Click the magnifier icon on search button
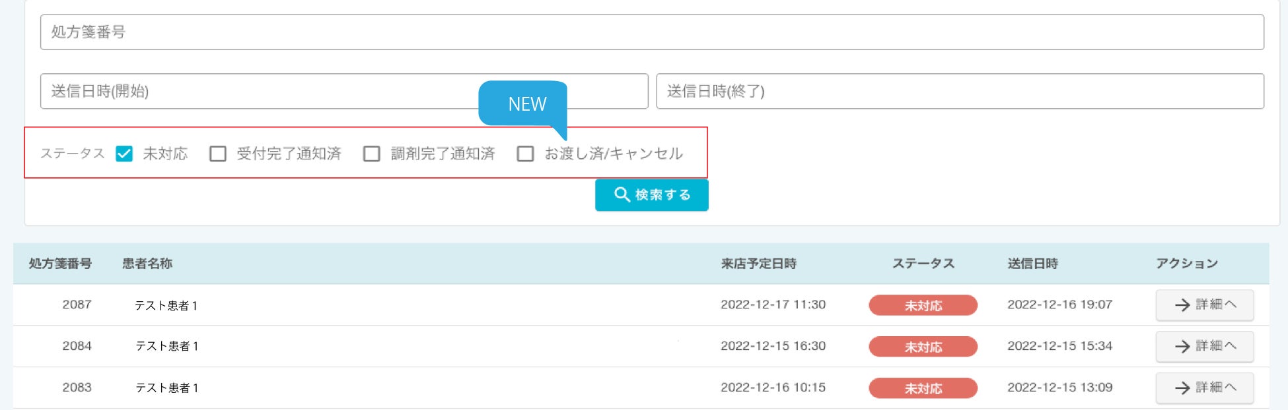The height and width of the screenshot is (410, 1288). (x=622, y=194)
